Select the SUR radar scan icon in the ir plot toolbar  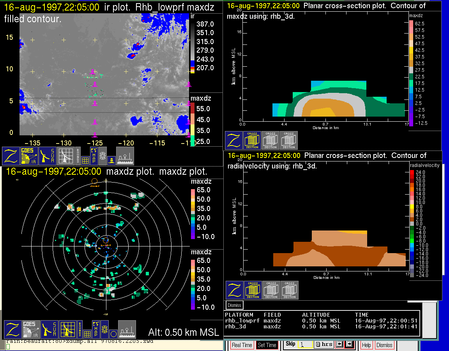tap(48, 156)
